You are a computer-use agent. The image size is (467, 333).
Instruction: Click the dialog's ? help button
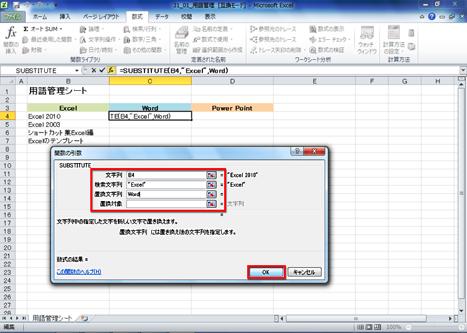tap(297, 151)
